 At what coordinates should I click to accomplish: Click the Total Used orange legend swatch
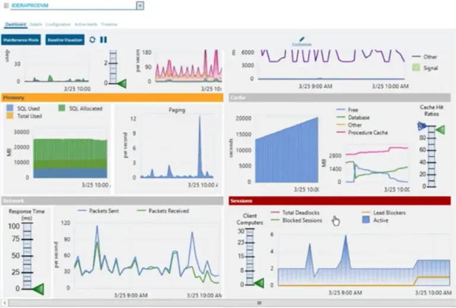point(10,116)
